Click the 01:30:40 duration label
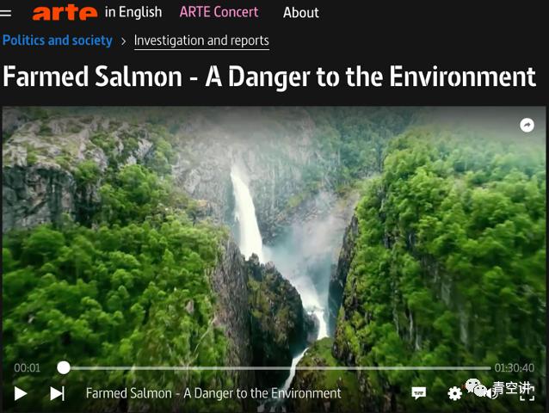Screen dimensions: 549x413 click(515, 368)
